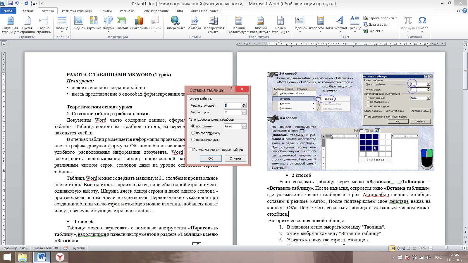Open the Ссылки tab
This screenshot has width=468, height=263.
point(106,11)
